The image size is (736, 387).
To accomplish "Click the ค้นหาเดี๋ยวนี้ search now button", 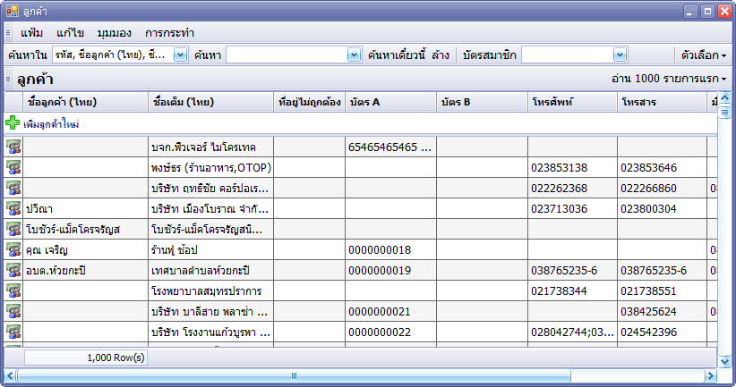I will (x=397, y=55).
